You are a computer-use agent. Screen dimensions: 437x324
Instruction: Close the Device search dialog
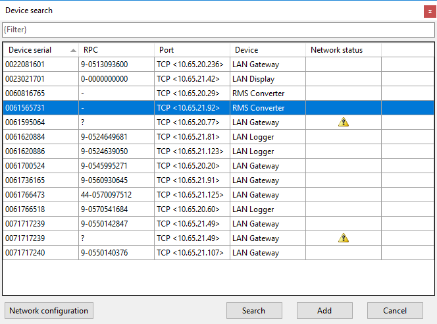(430, 11)
